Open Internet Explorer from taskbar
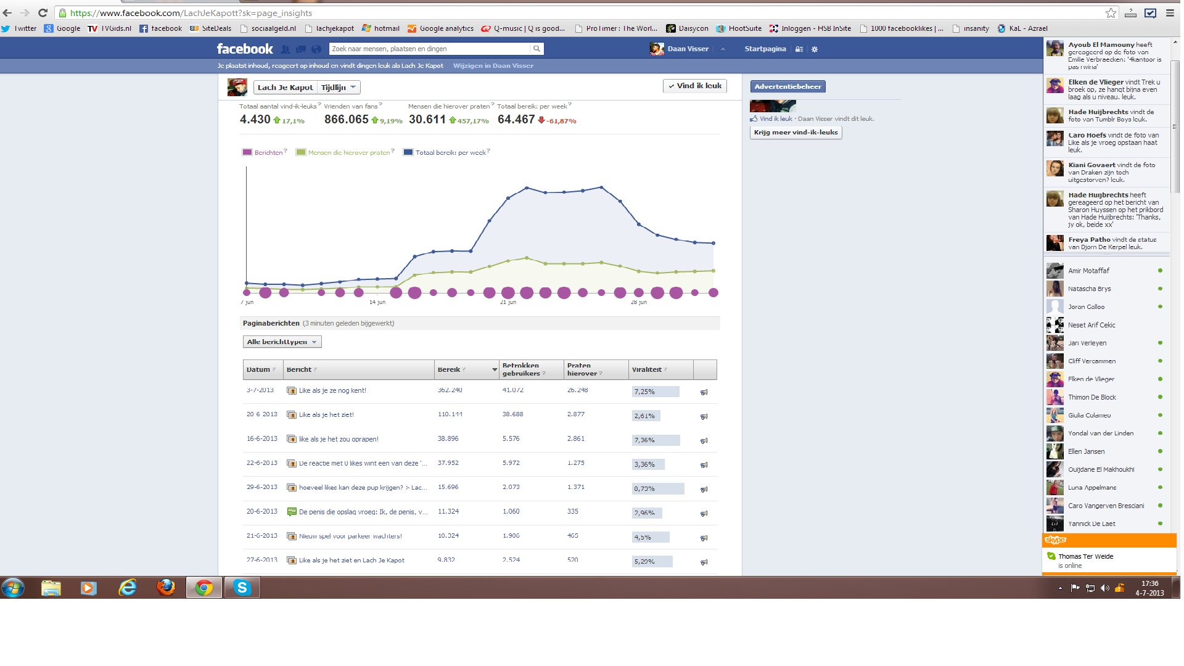 click(128, 588)
